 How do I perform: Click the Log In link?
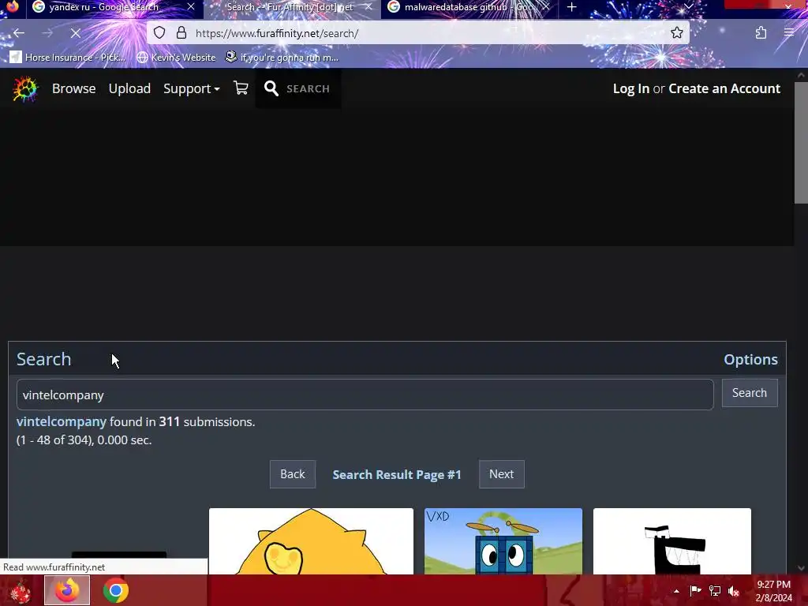tap(630, 88)
